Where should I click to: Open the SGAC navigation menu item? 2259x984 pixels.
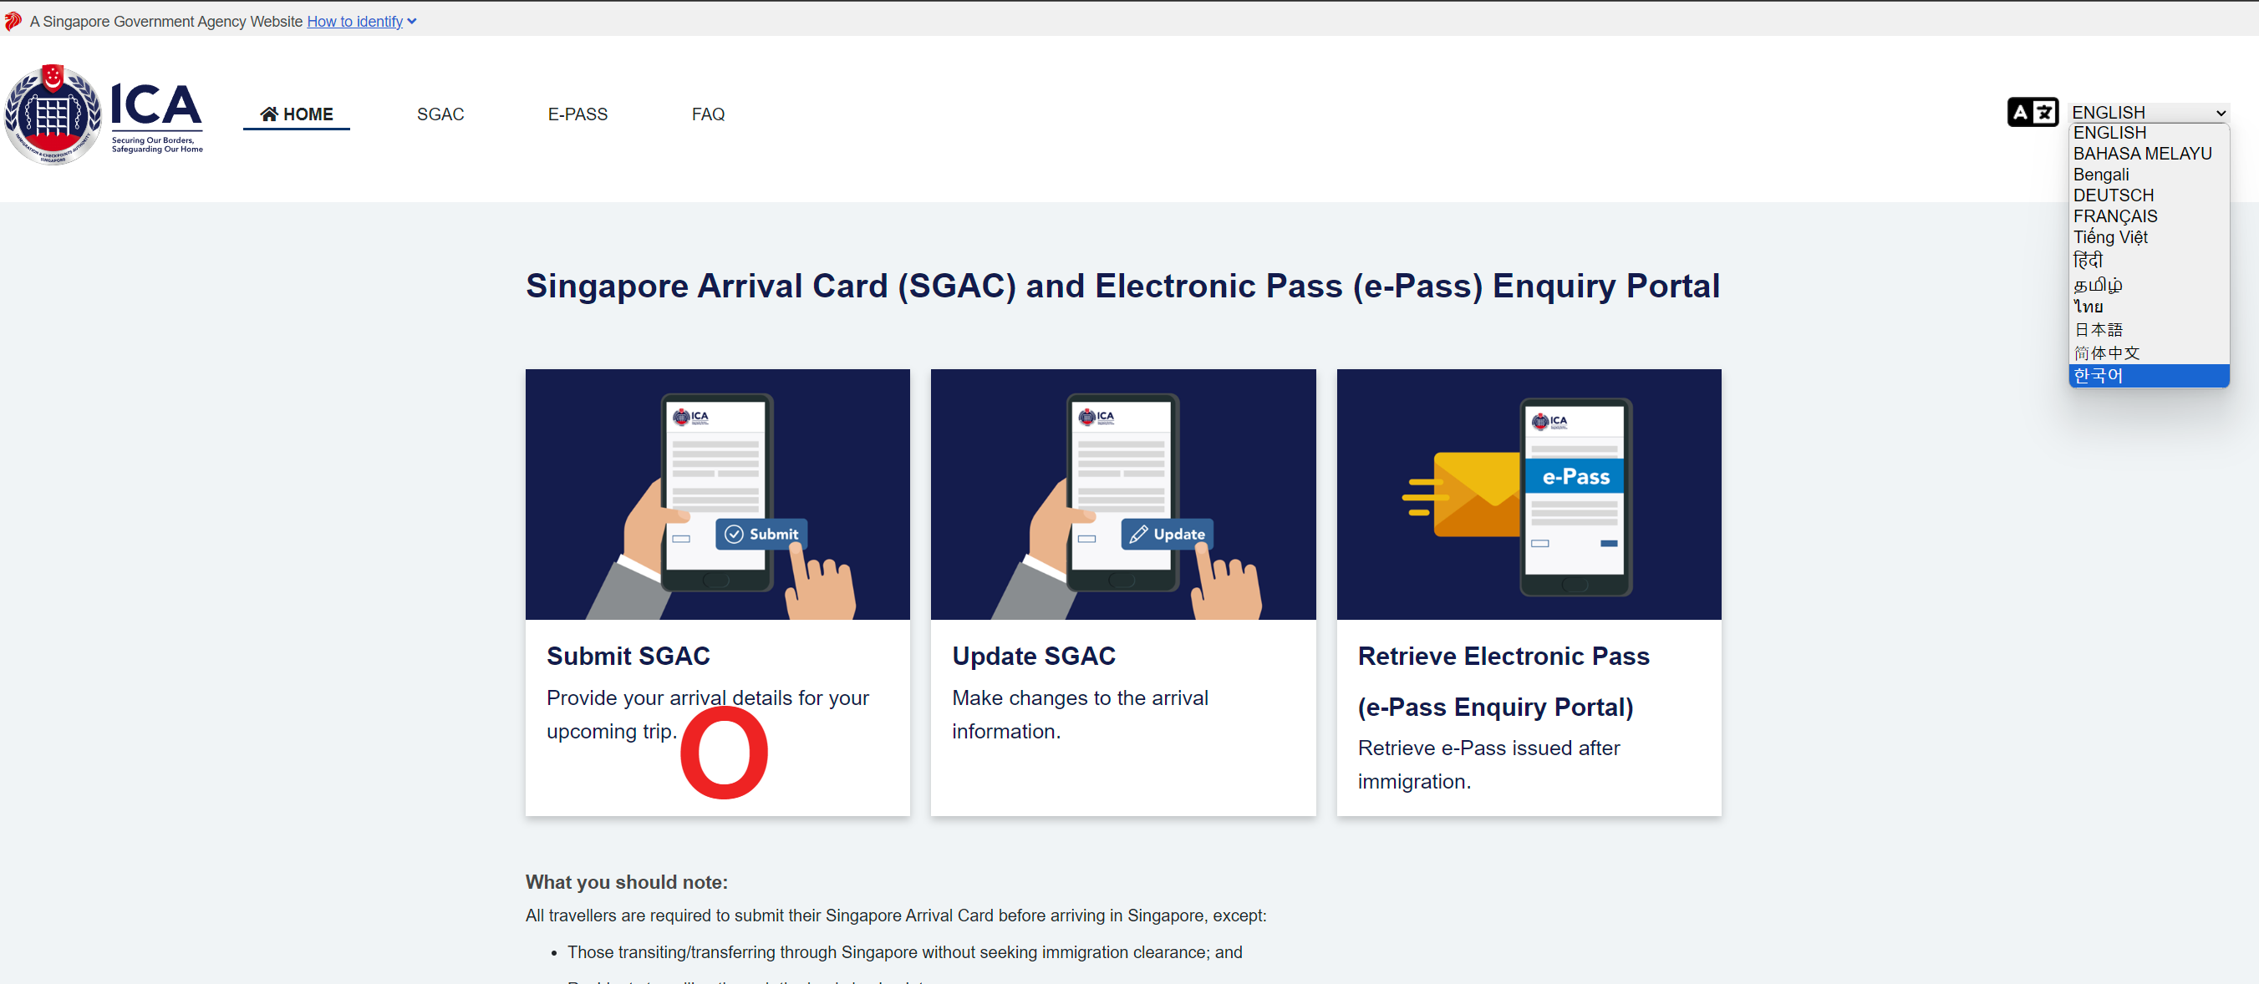(x=440, y=114)
